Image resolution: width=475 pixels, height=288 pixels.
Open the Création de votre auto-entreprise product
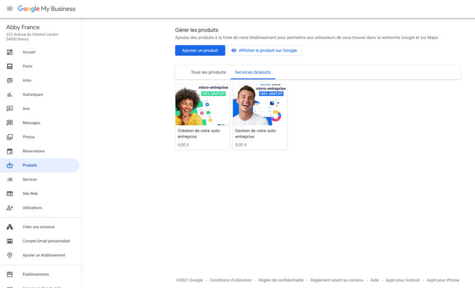click(202, 116)
